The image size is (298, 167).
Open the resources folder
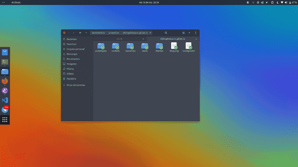(130, 47)
